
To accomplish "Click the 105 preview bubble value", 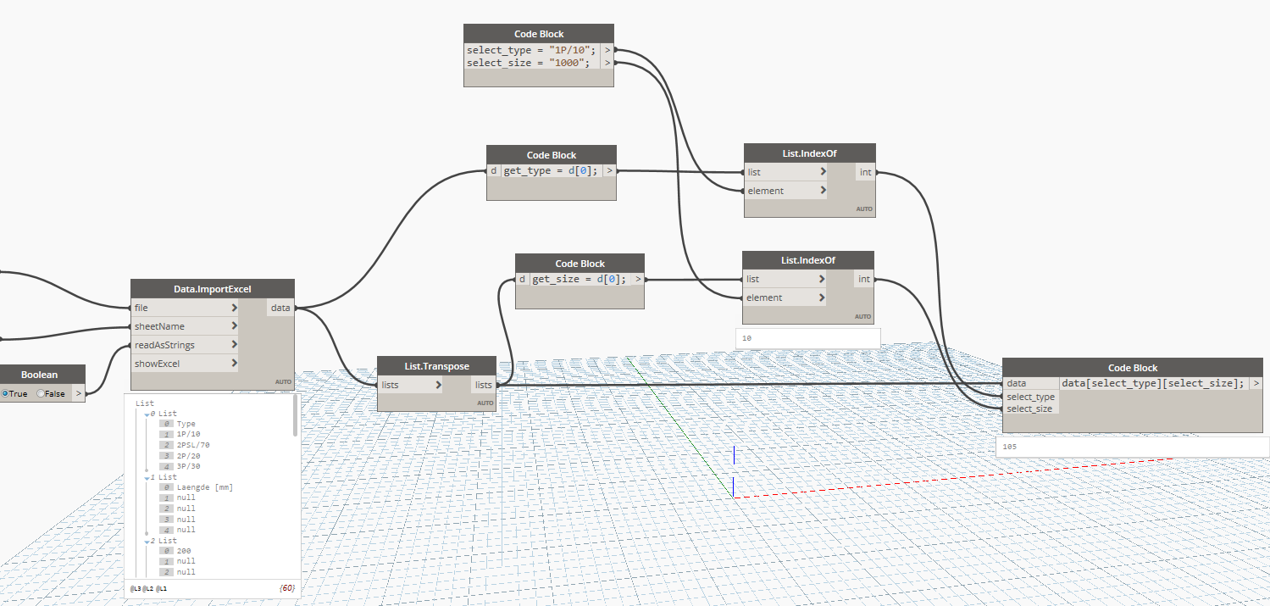I will point(1009,446).
